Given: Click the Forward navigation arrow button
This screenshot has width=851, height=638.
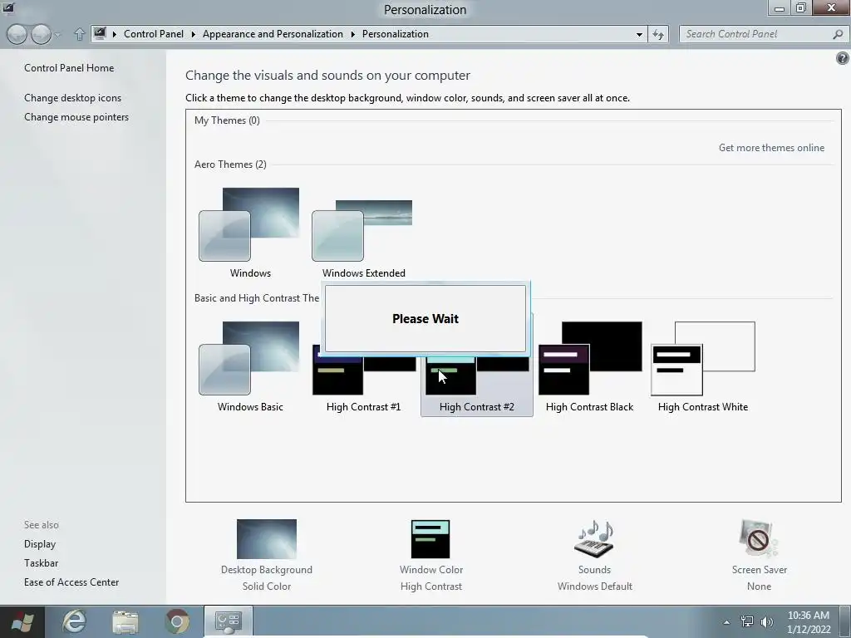Looking at the screenshot, I should coord(41,34).
